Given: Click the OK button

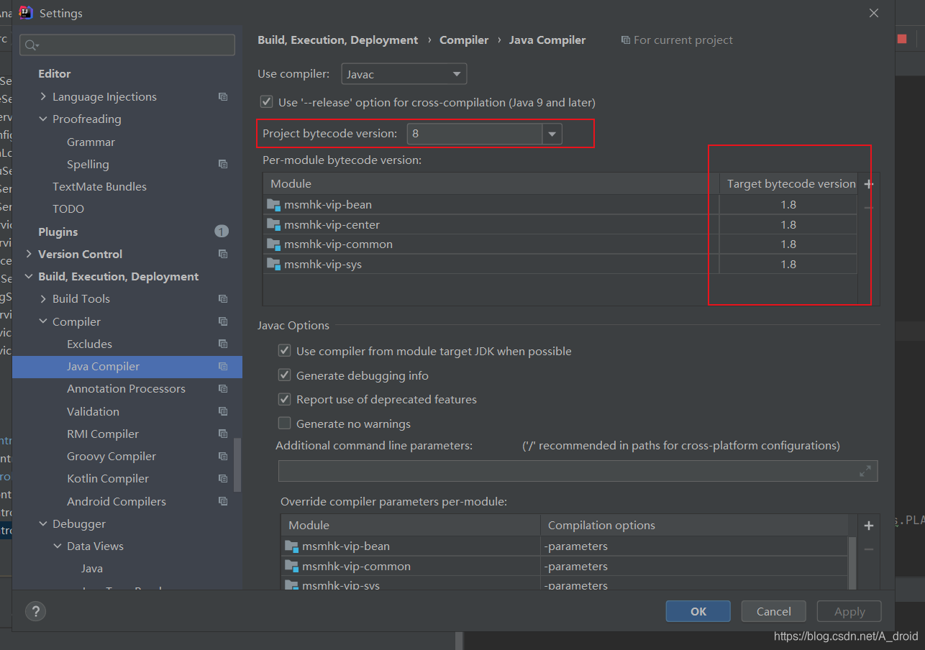Looking at the screenshot, I should [x=698, y=611].
